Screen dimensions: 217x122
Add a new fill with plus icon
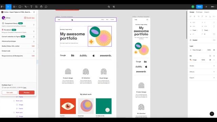[214, 56]
